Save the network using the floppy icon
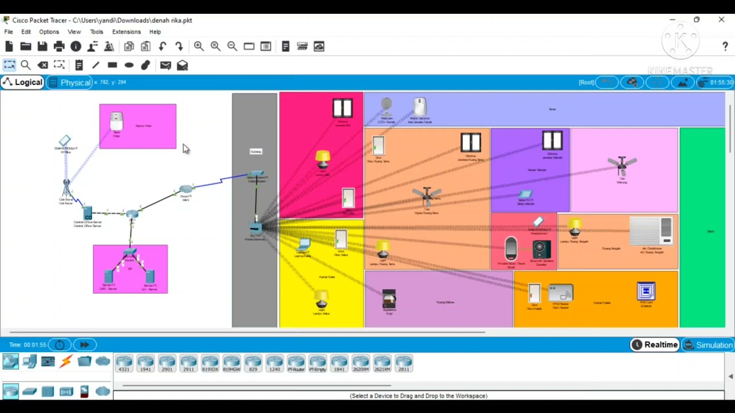The image size is (735, 413). [42, 46]
